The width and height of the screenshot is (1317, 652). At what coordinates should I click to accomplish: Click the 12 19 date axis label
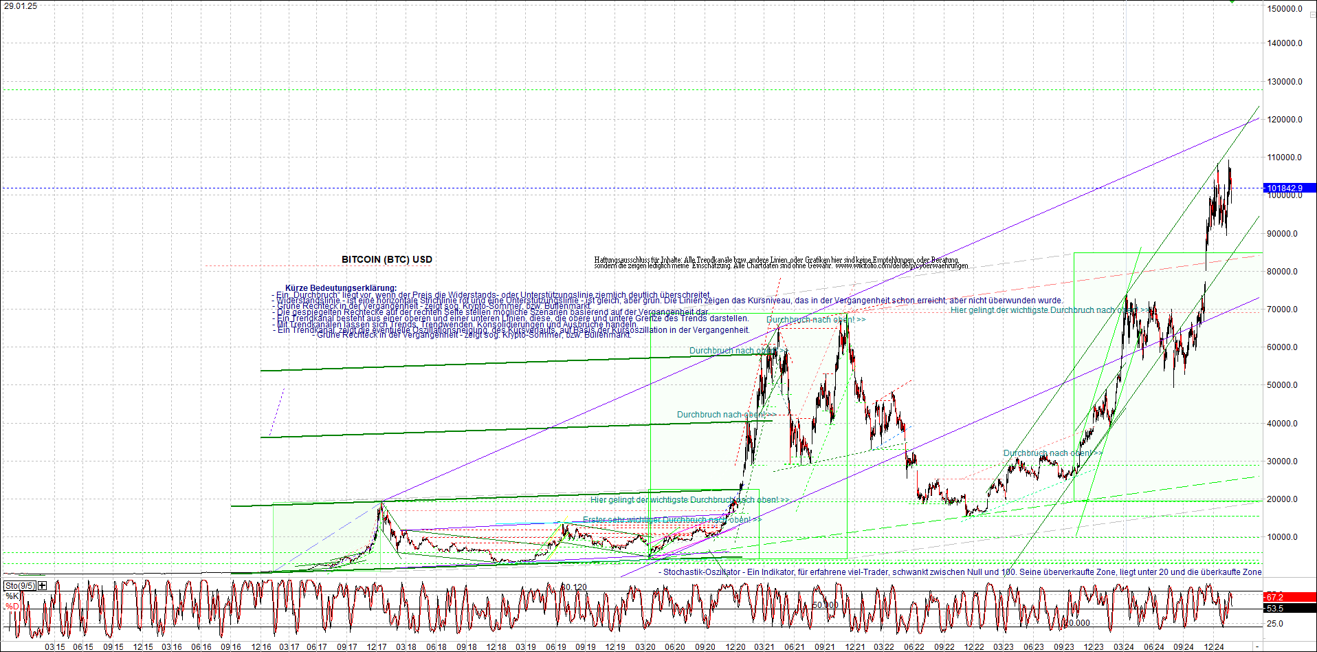click(x=615, y=647)
